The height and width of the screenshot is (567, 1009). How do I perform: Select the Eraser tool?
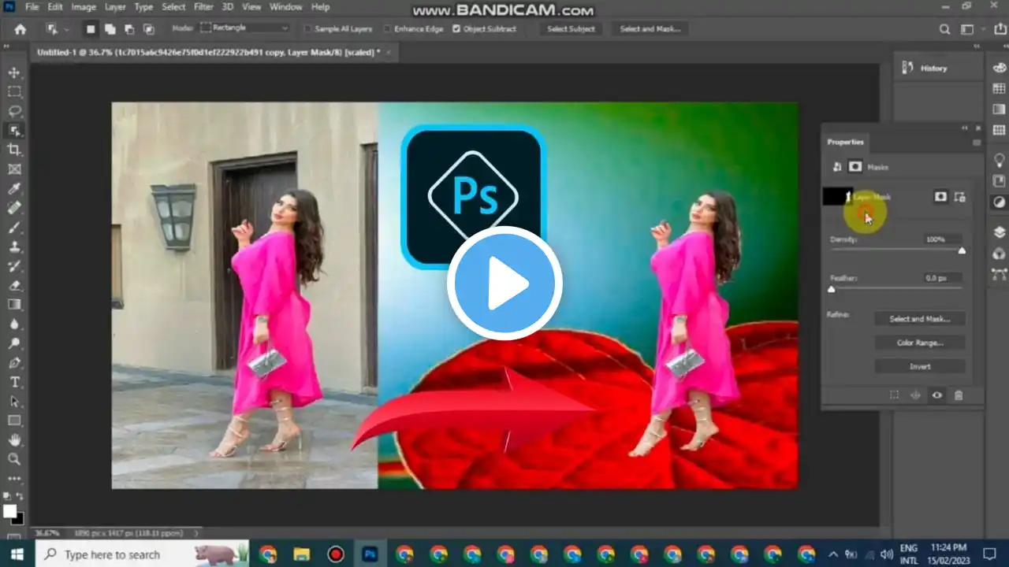[14, 285]
